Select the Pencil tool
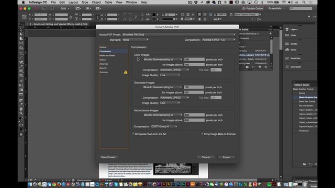Viewport: 335px width, 188px height. (21, 66)
